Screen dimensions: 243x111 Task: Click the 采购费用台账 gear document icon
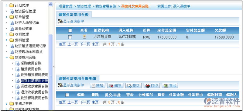tap(18, 64)
